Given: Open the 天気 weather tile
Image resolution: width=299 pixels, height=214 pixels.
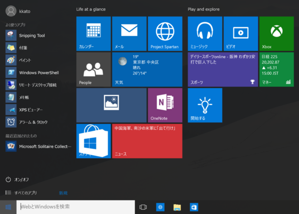Looking at the screenshot, I should coord(147,70).
